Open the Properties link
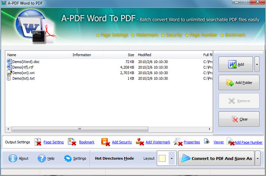 click(x=192, y=142)
